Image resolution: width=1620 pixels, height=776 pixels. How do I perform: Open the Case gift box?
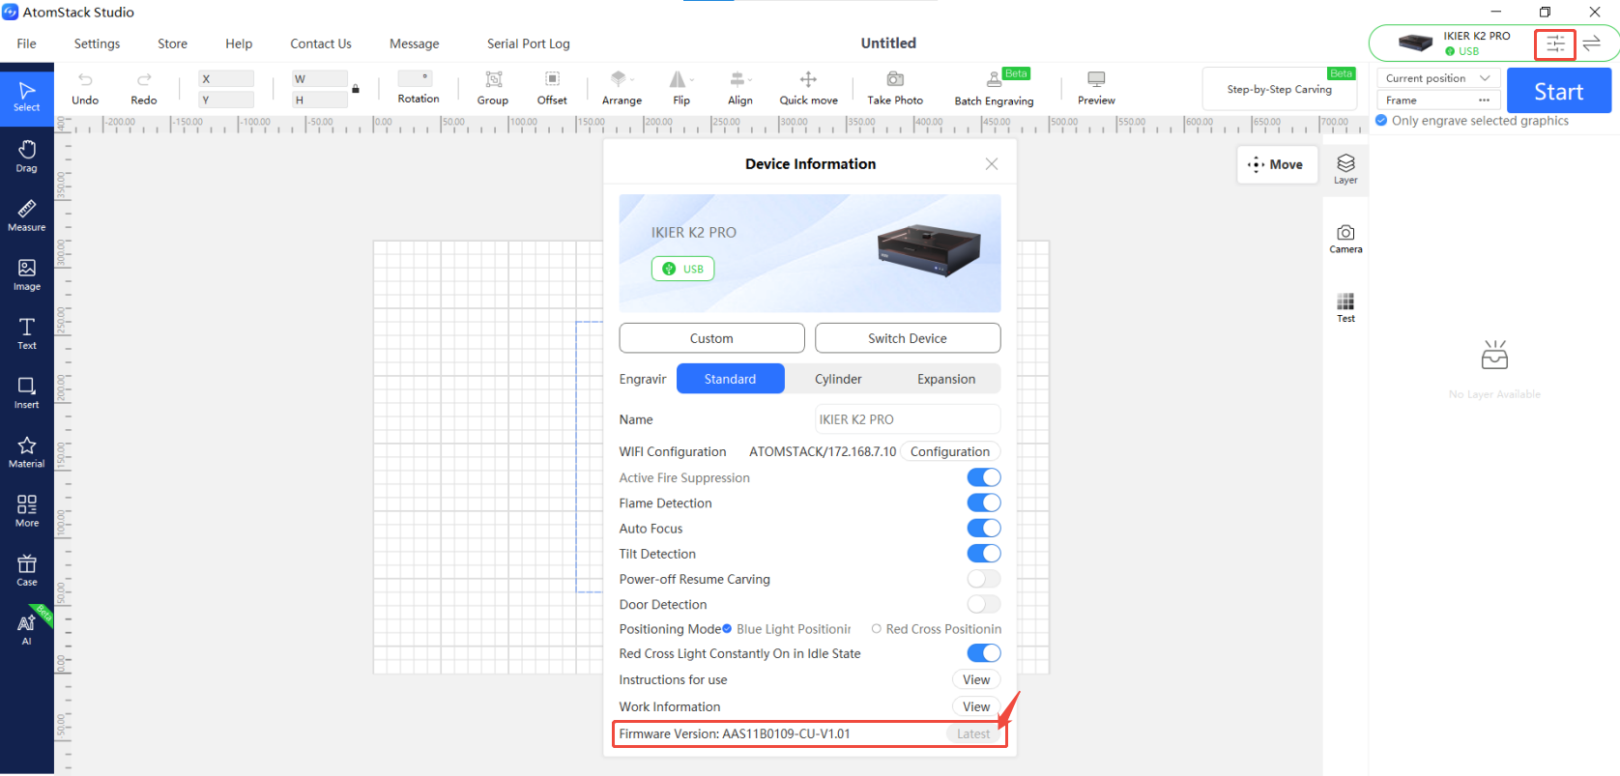pyautogui.click(x=27, y=569)
